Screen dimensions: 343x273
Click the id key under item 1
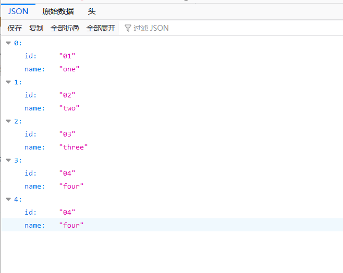coord(30,95)
